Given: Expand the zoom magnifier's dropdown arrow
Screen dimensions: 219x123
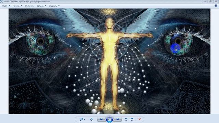Looking at the screenshot, I should tap(85, 120).
